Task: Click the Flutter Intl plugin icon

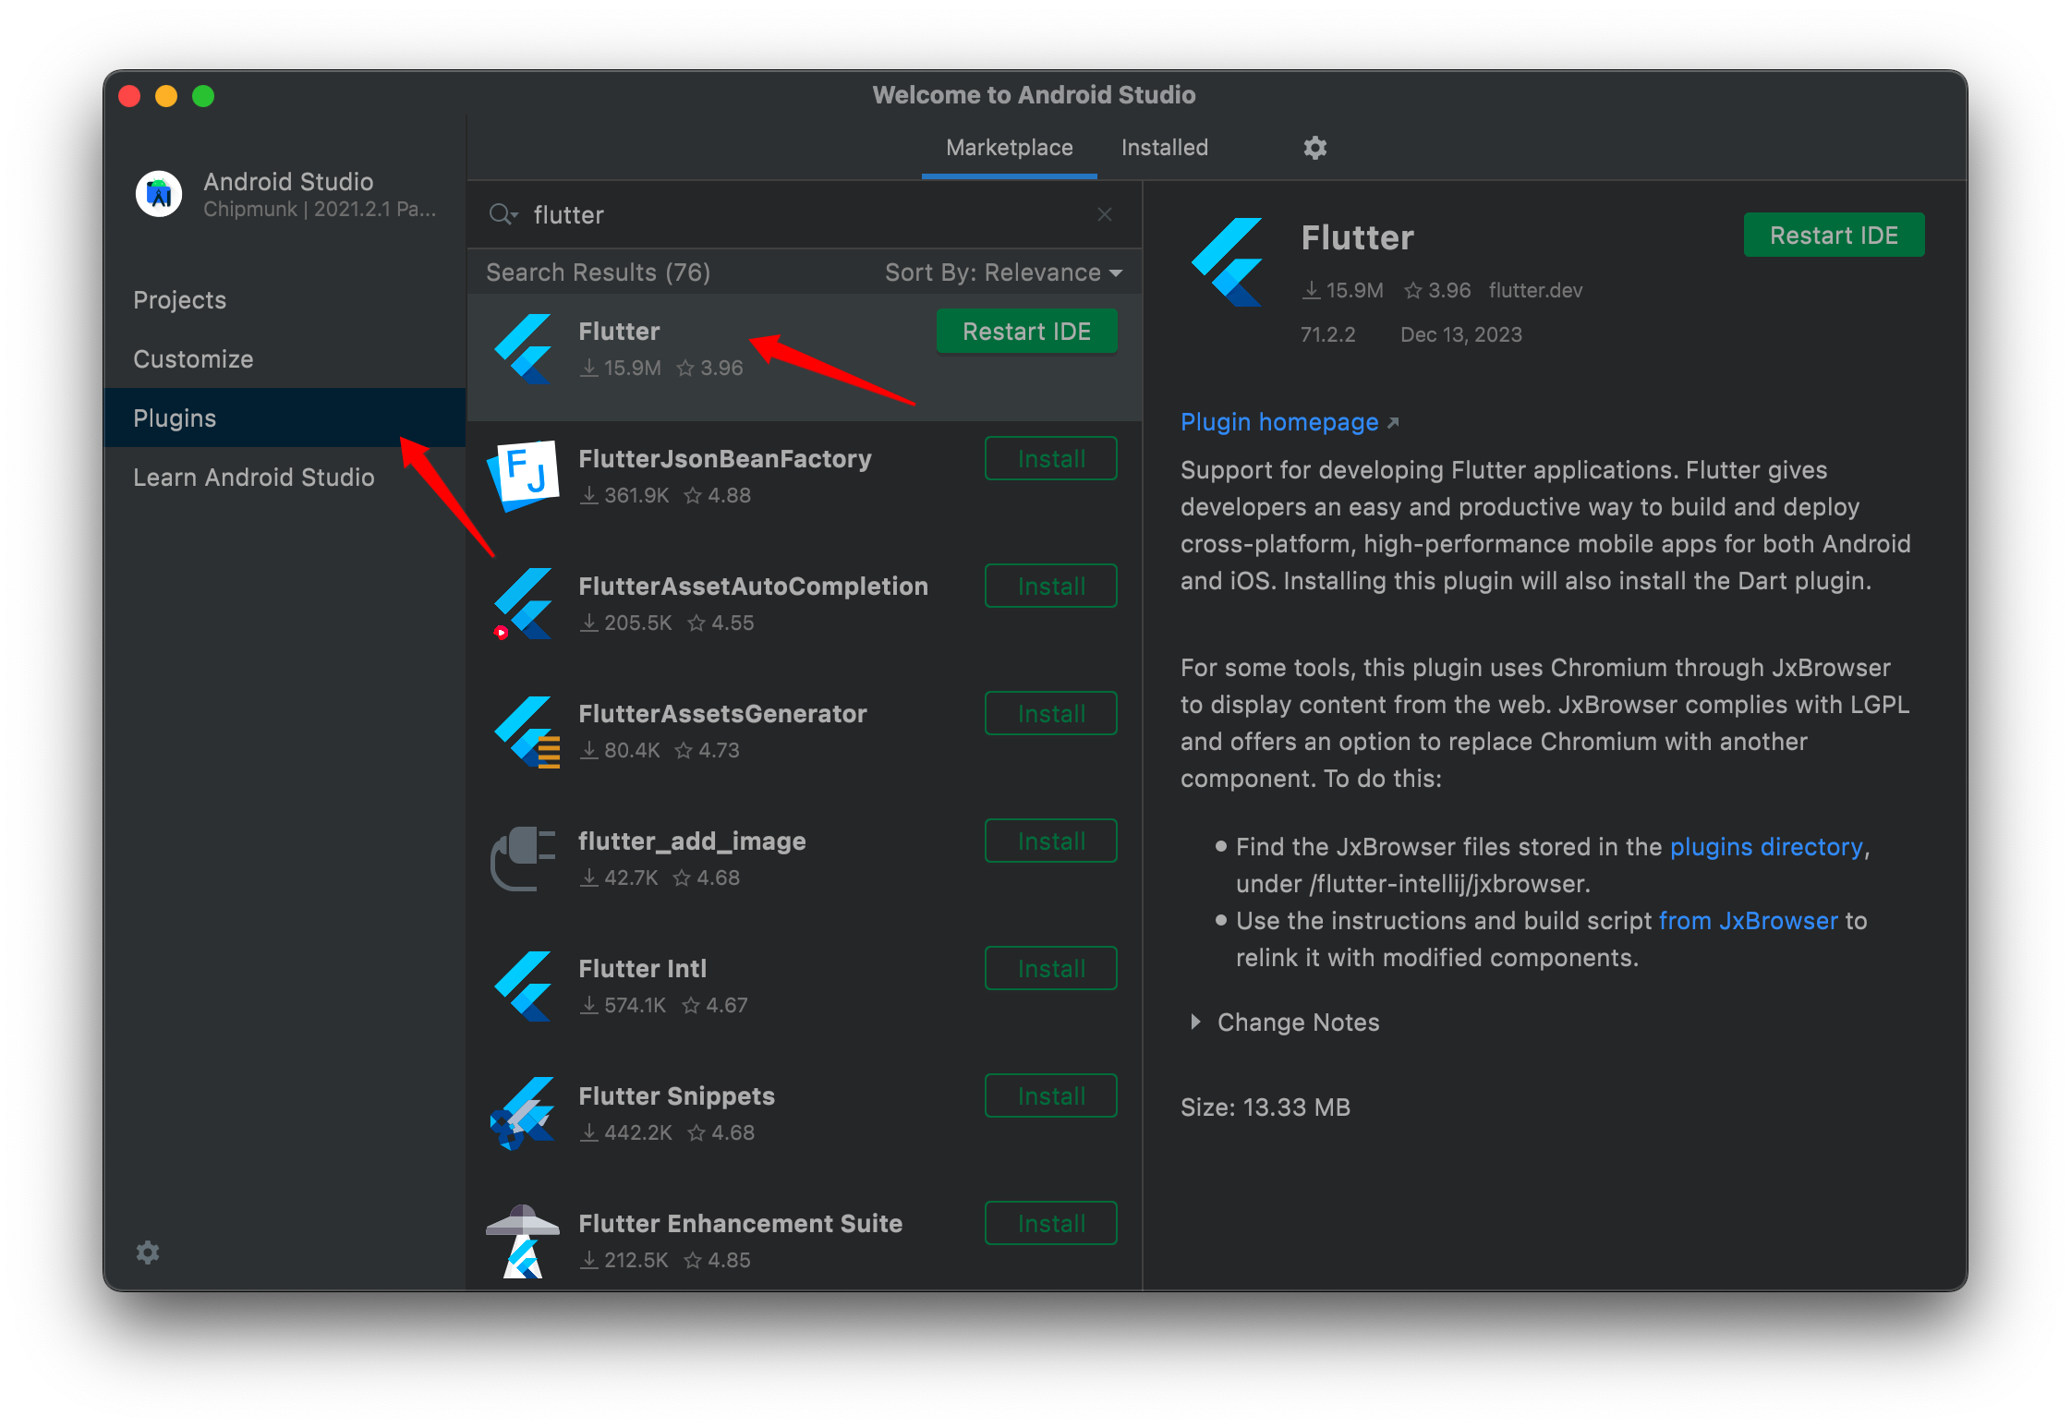Action: click(x=524, y=986)
